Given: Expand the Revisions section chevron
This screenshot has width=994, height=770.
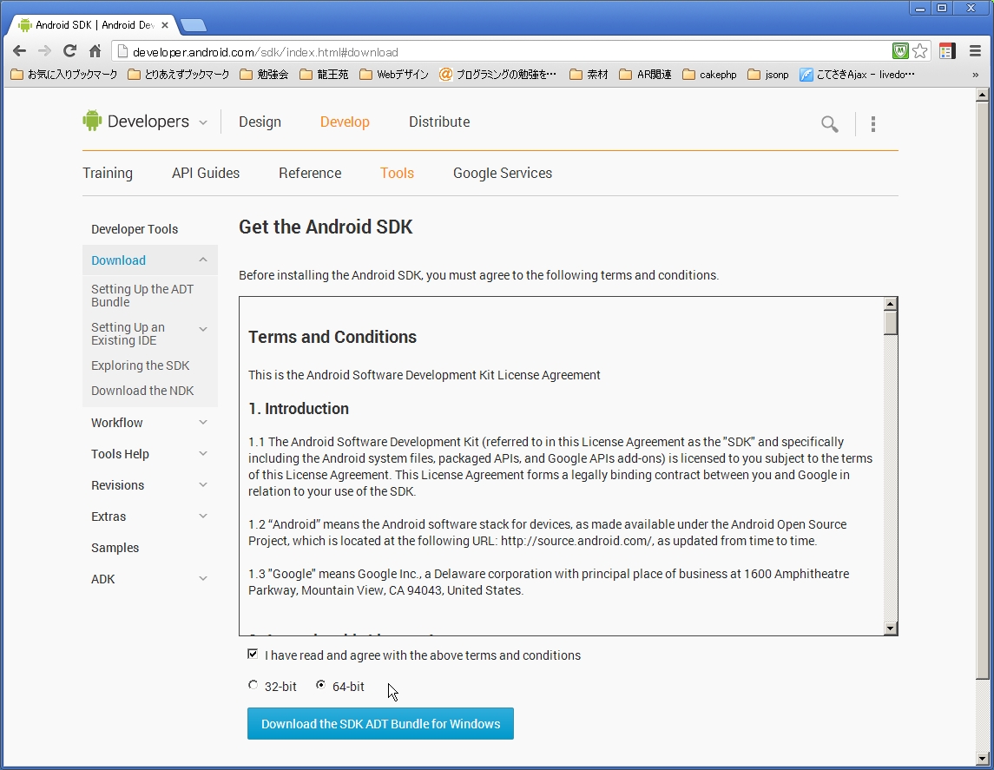Looking at the screenshot, I should (203, 484).
